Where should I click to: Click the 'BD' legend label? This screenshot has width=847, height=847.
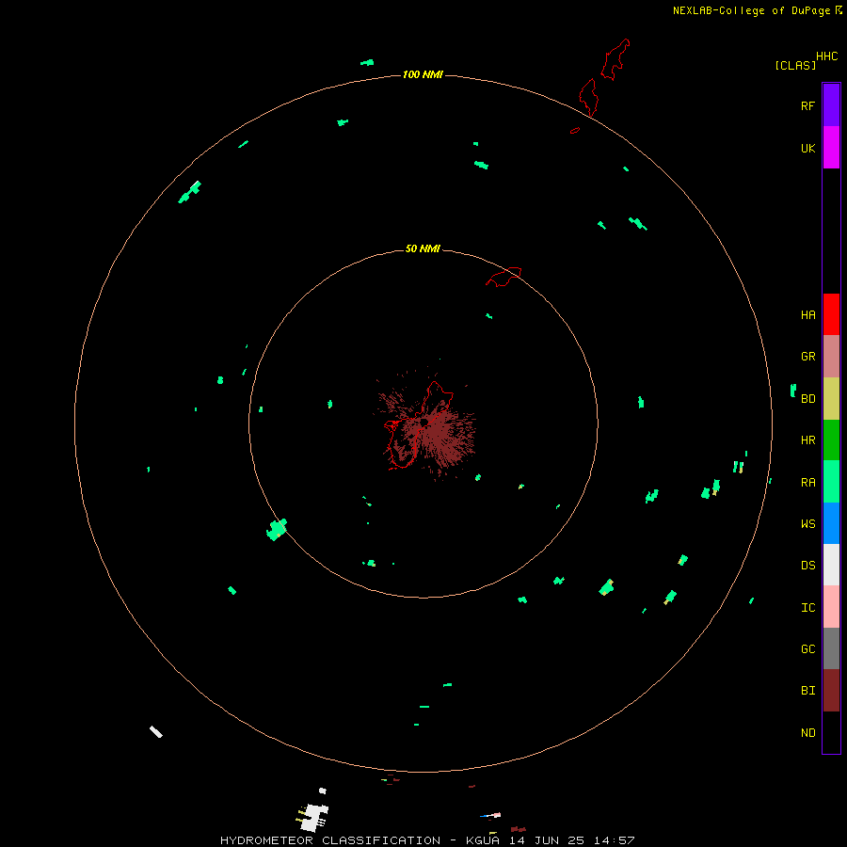click(807, 399)
